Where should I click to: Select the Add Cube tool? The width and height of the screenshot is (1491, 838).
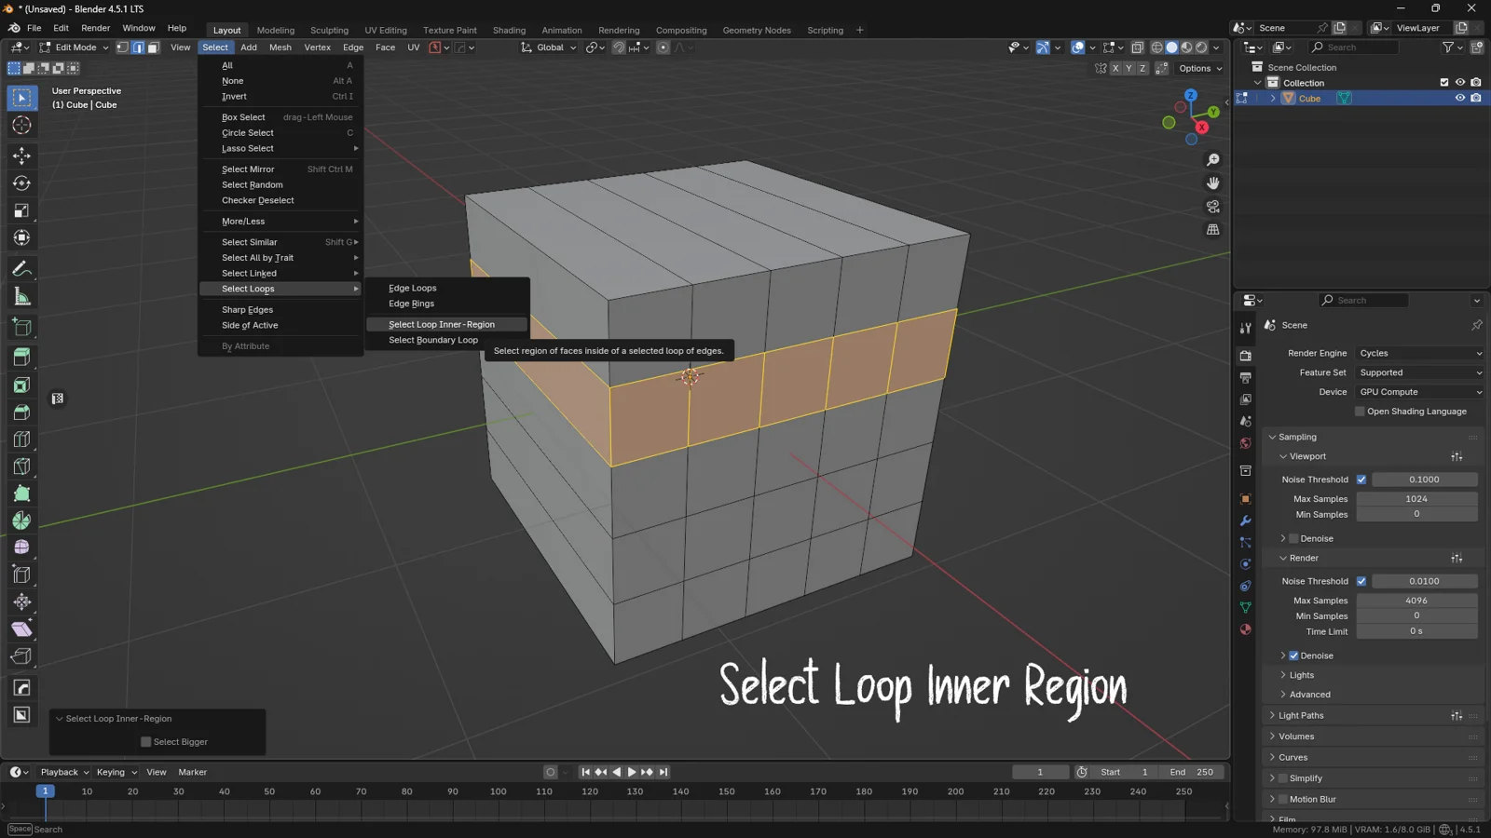(x=21, y=327)
